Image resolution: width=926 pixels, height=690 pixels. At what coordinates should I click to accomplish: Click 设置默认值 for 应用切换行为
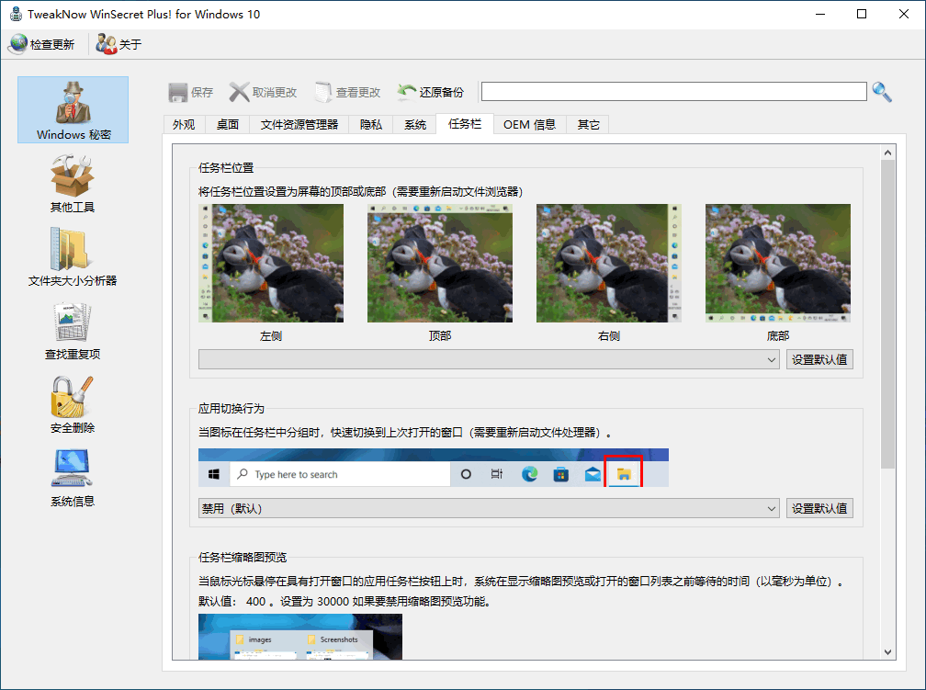[x=819, y=508]
